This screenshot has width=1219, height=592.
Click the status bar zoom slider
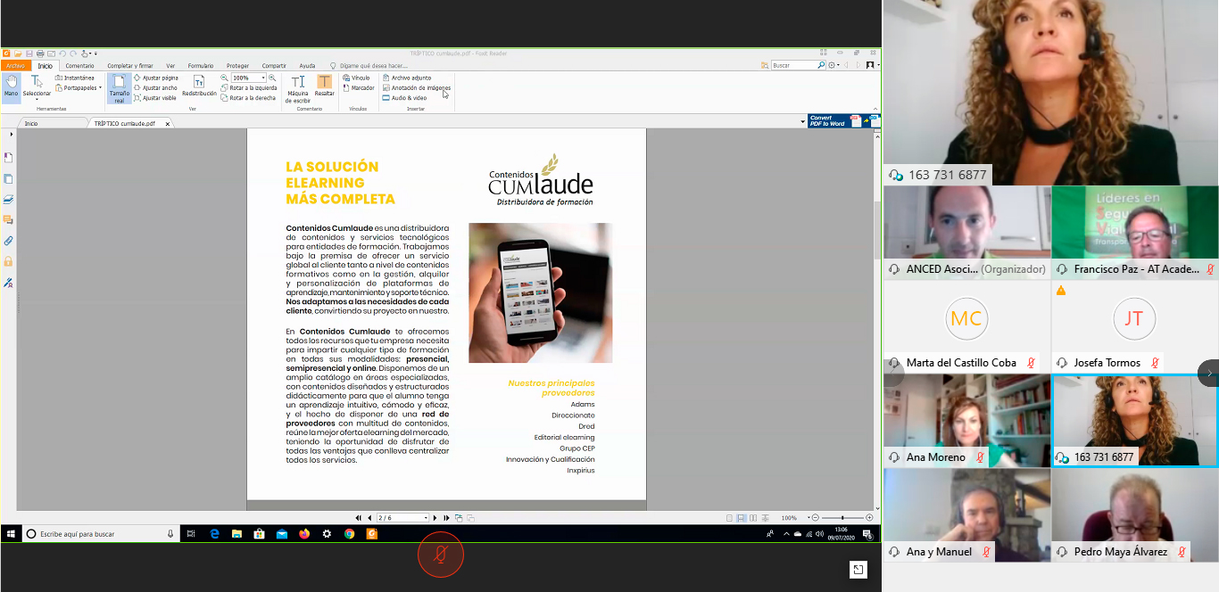tap(843, 518)
